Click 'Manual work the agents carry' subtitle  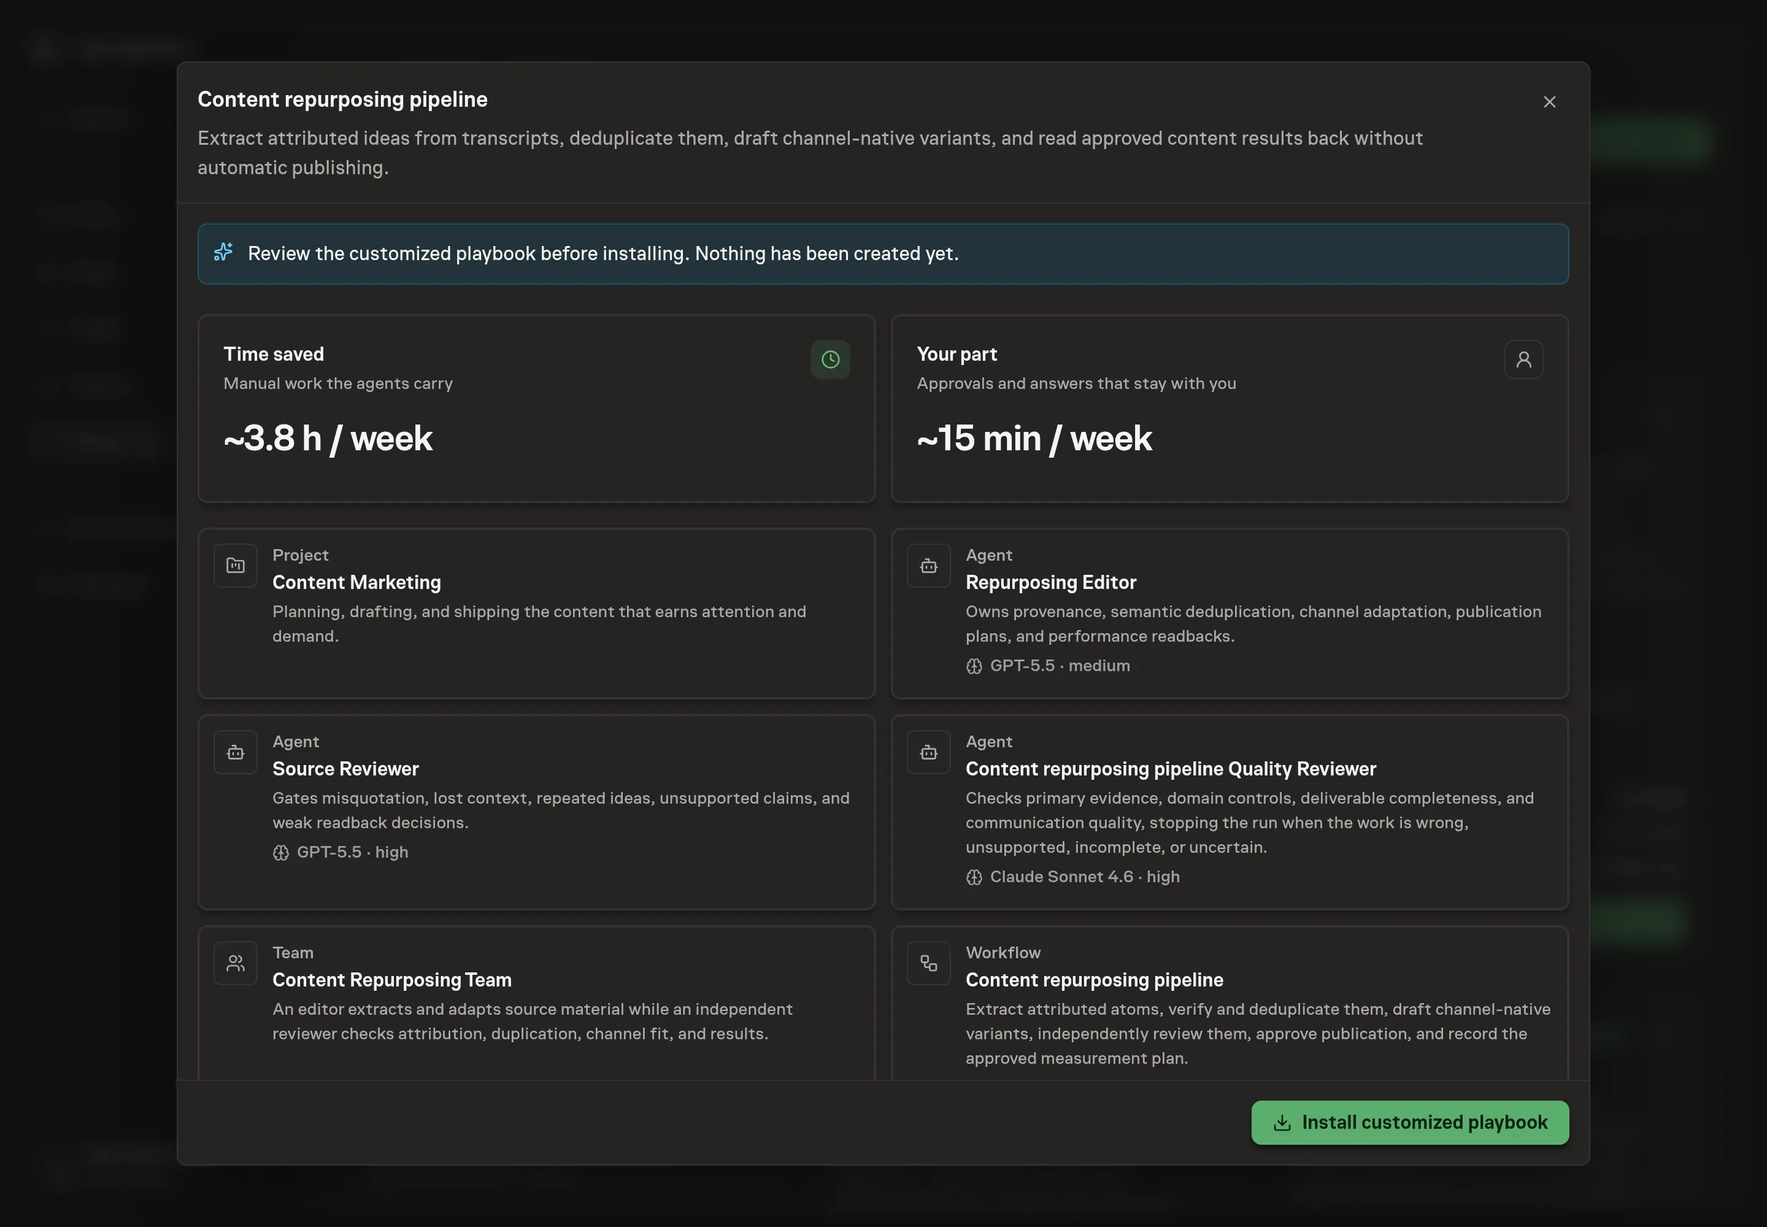[337, 383]
